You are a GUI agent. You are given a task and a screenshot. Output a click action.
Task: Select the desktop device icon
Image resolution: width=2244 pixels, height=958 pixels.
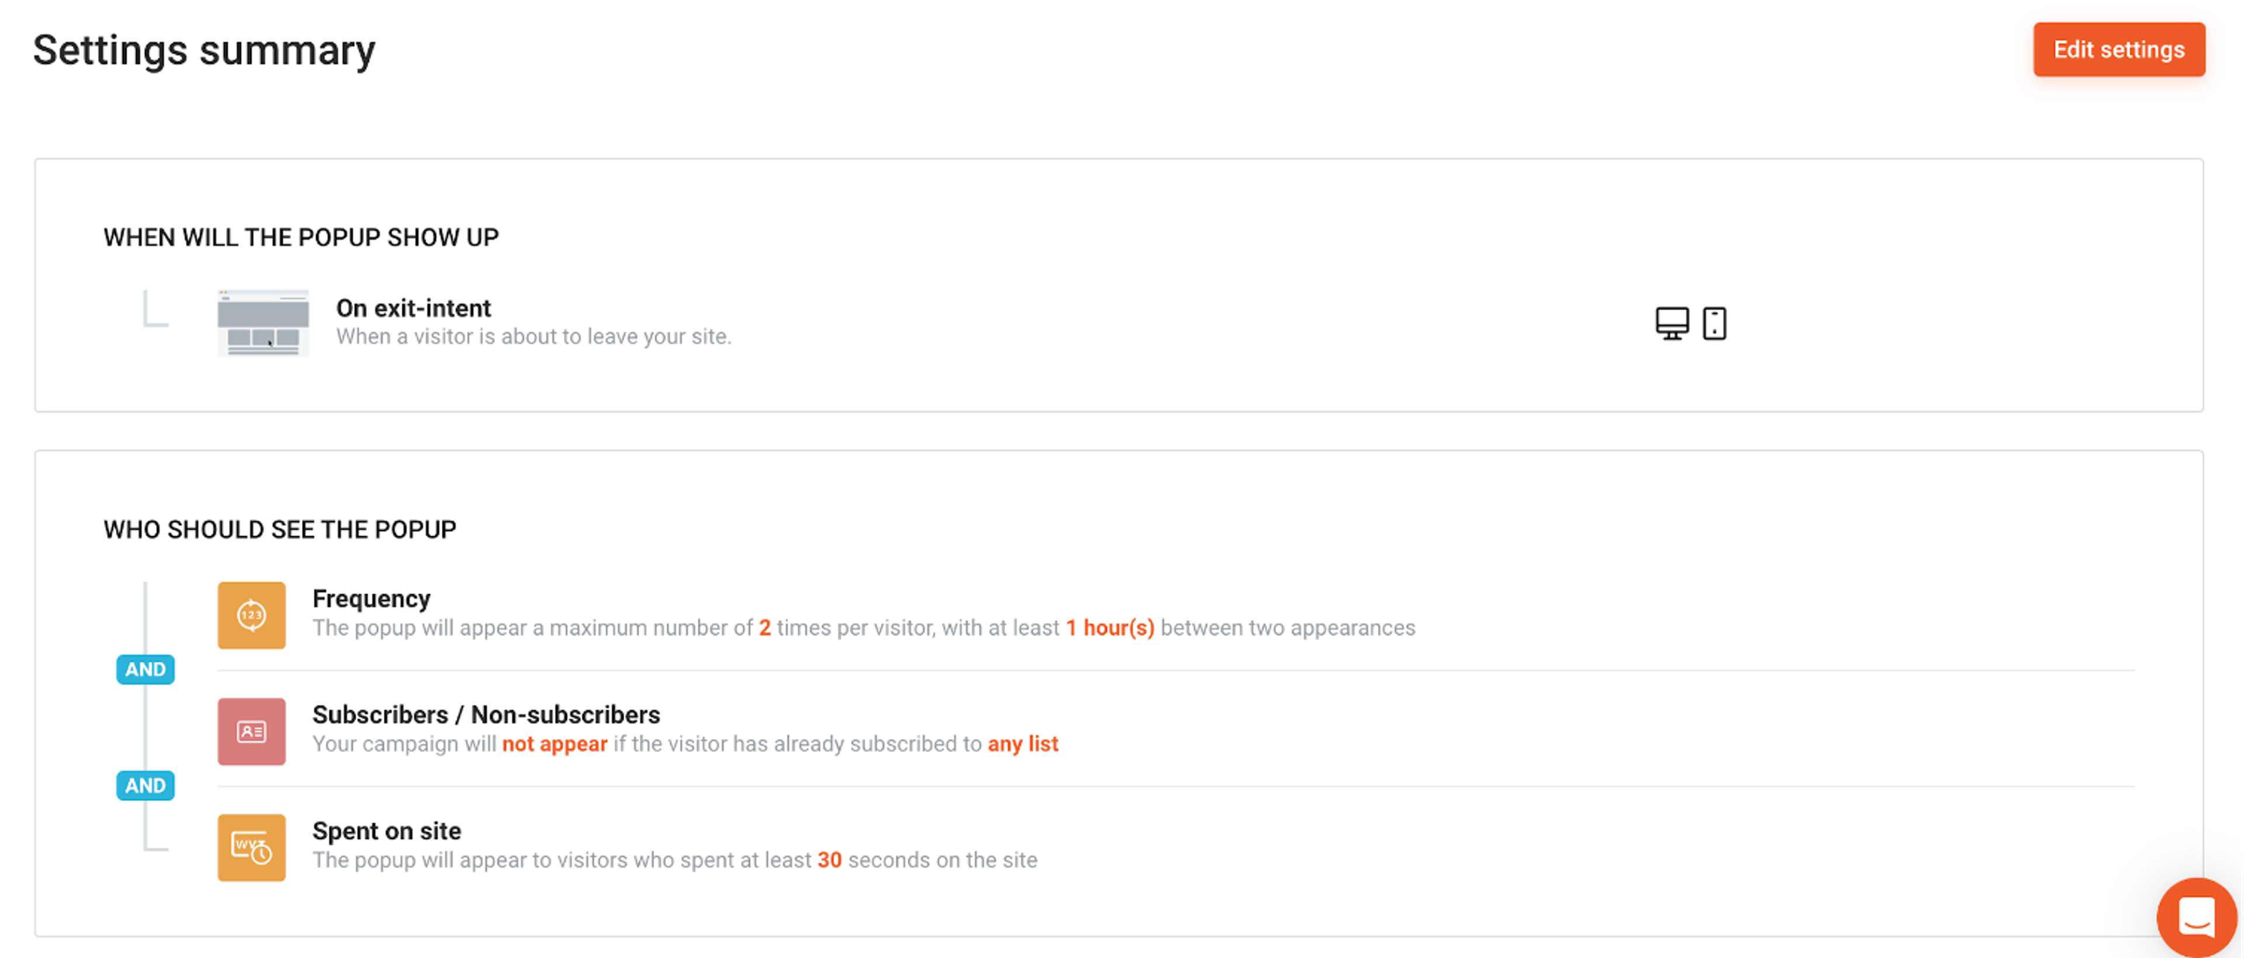pos(1671,323)
